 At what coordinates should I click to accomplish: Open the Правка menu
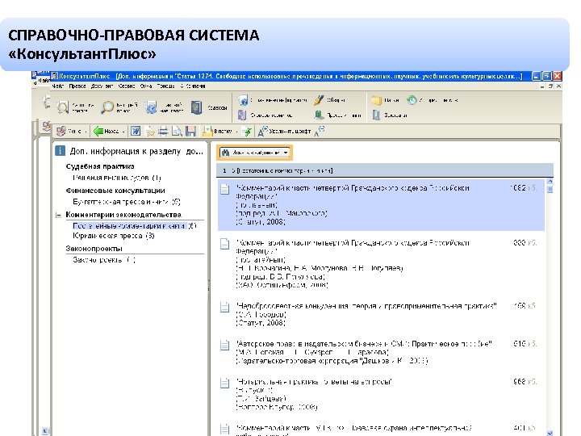pyautogui.click(x=77, y=86)
